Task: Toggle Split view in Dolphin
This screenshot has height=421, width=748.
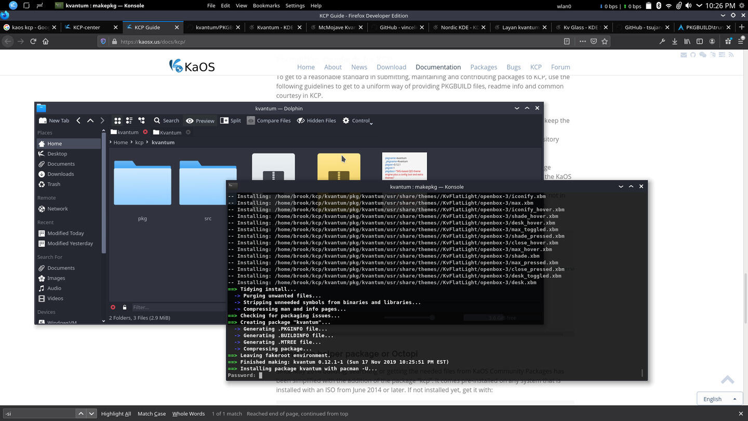Action: pos(231,120)
